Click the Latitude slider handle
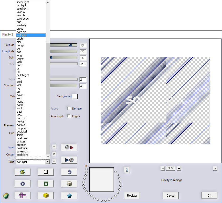 tap(70, 45)
